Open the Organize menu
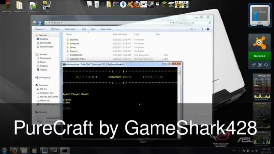The width and height of the screenshot is (274, 154). pos(40,29)
